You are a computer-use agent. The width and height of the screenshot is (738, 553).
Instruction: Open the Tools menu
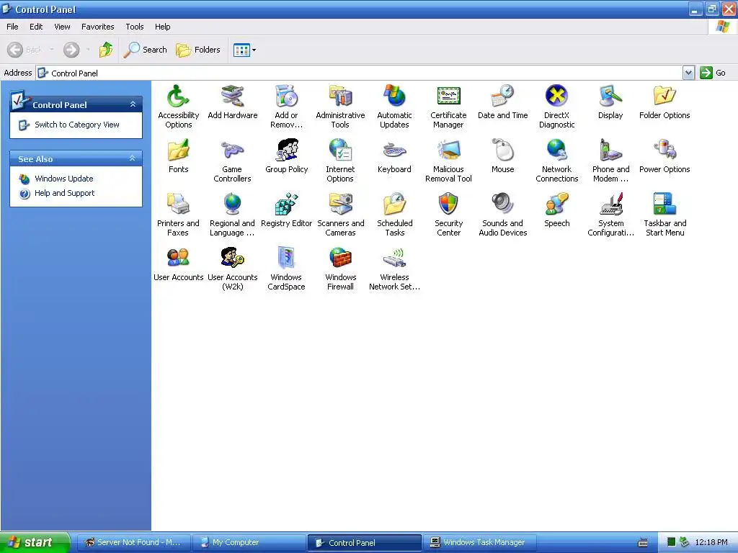coord(134,27)
